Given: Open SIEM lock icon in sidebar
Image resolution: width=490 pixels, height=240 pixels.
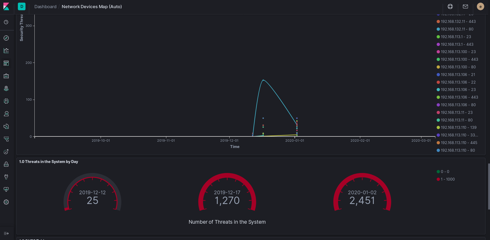Looking at the screenshot, I should click(6, 164).
